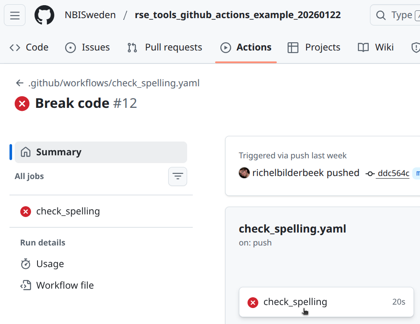Open the jobs filter button
The width and height of the screenshot is (420, 324).
[177, 176]
